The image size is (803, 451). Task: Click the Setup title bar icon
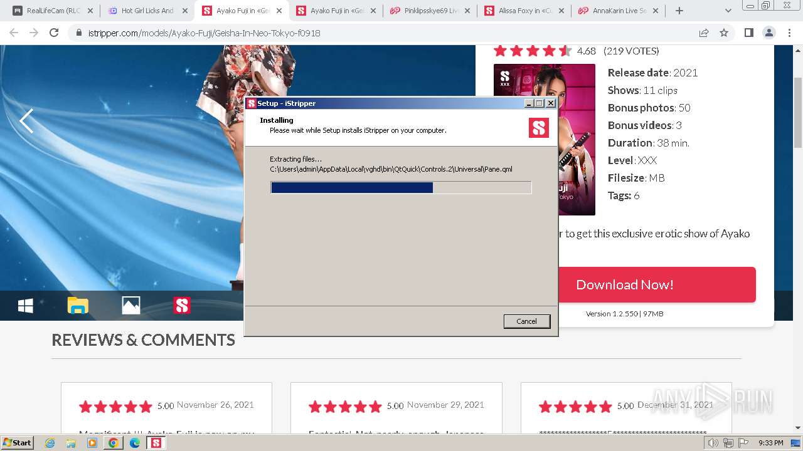pos(252,103)
